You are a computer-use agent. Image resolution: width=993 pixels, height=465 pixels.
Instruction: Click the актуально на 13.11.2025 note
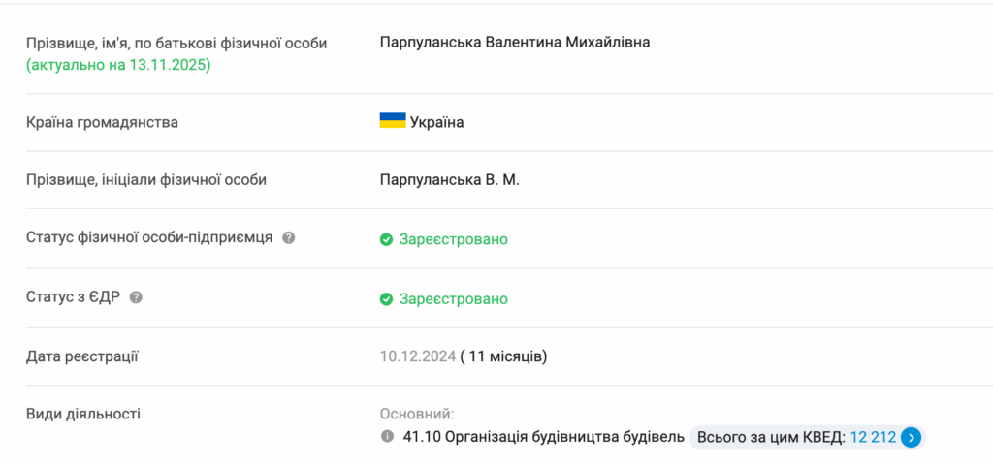point(118,65)
